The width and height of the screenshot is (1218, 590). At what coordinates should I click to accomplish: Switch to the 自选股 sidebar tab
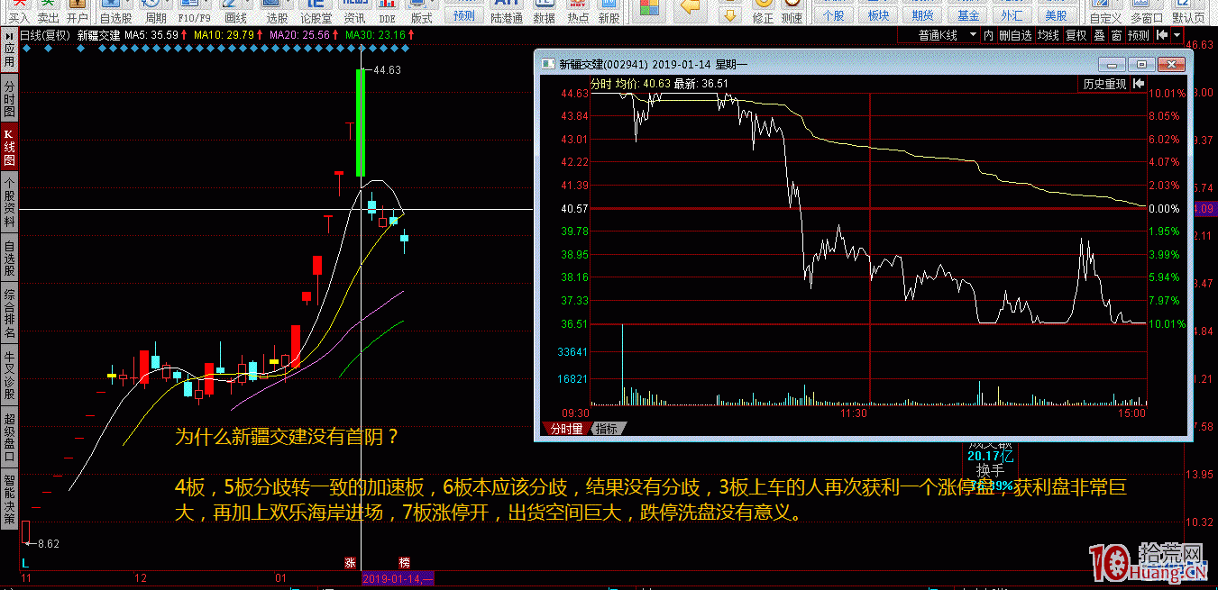[x=9, y=259]
